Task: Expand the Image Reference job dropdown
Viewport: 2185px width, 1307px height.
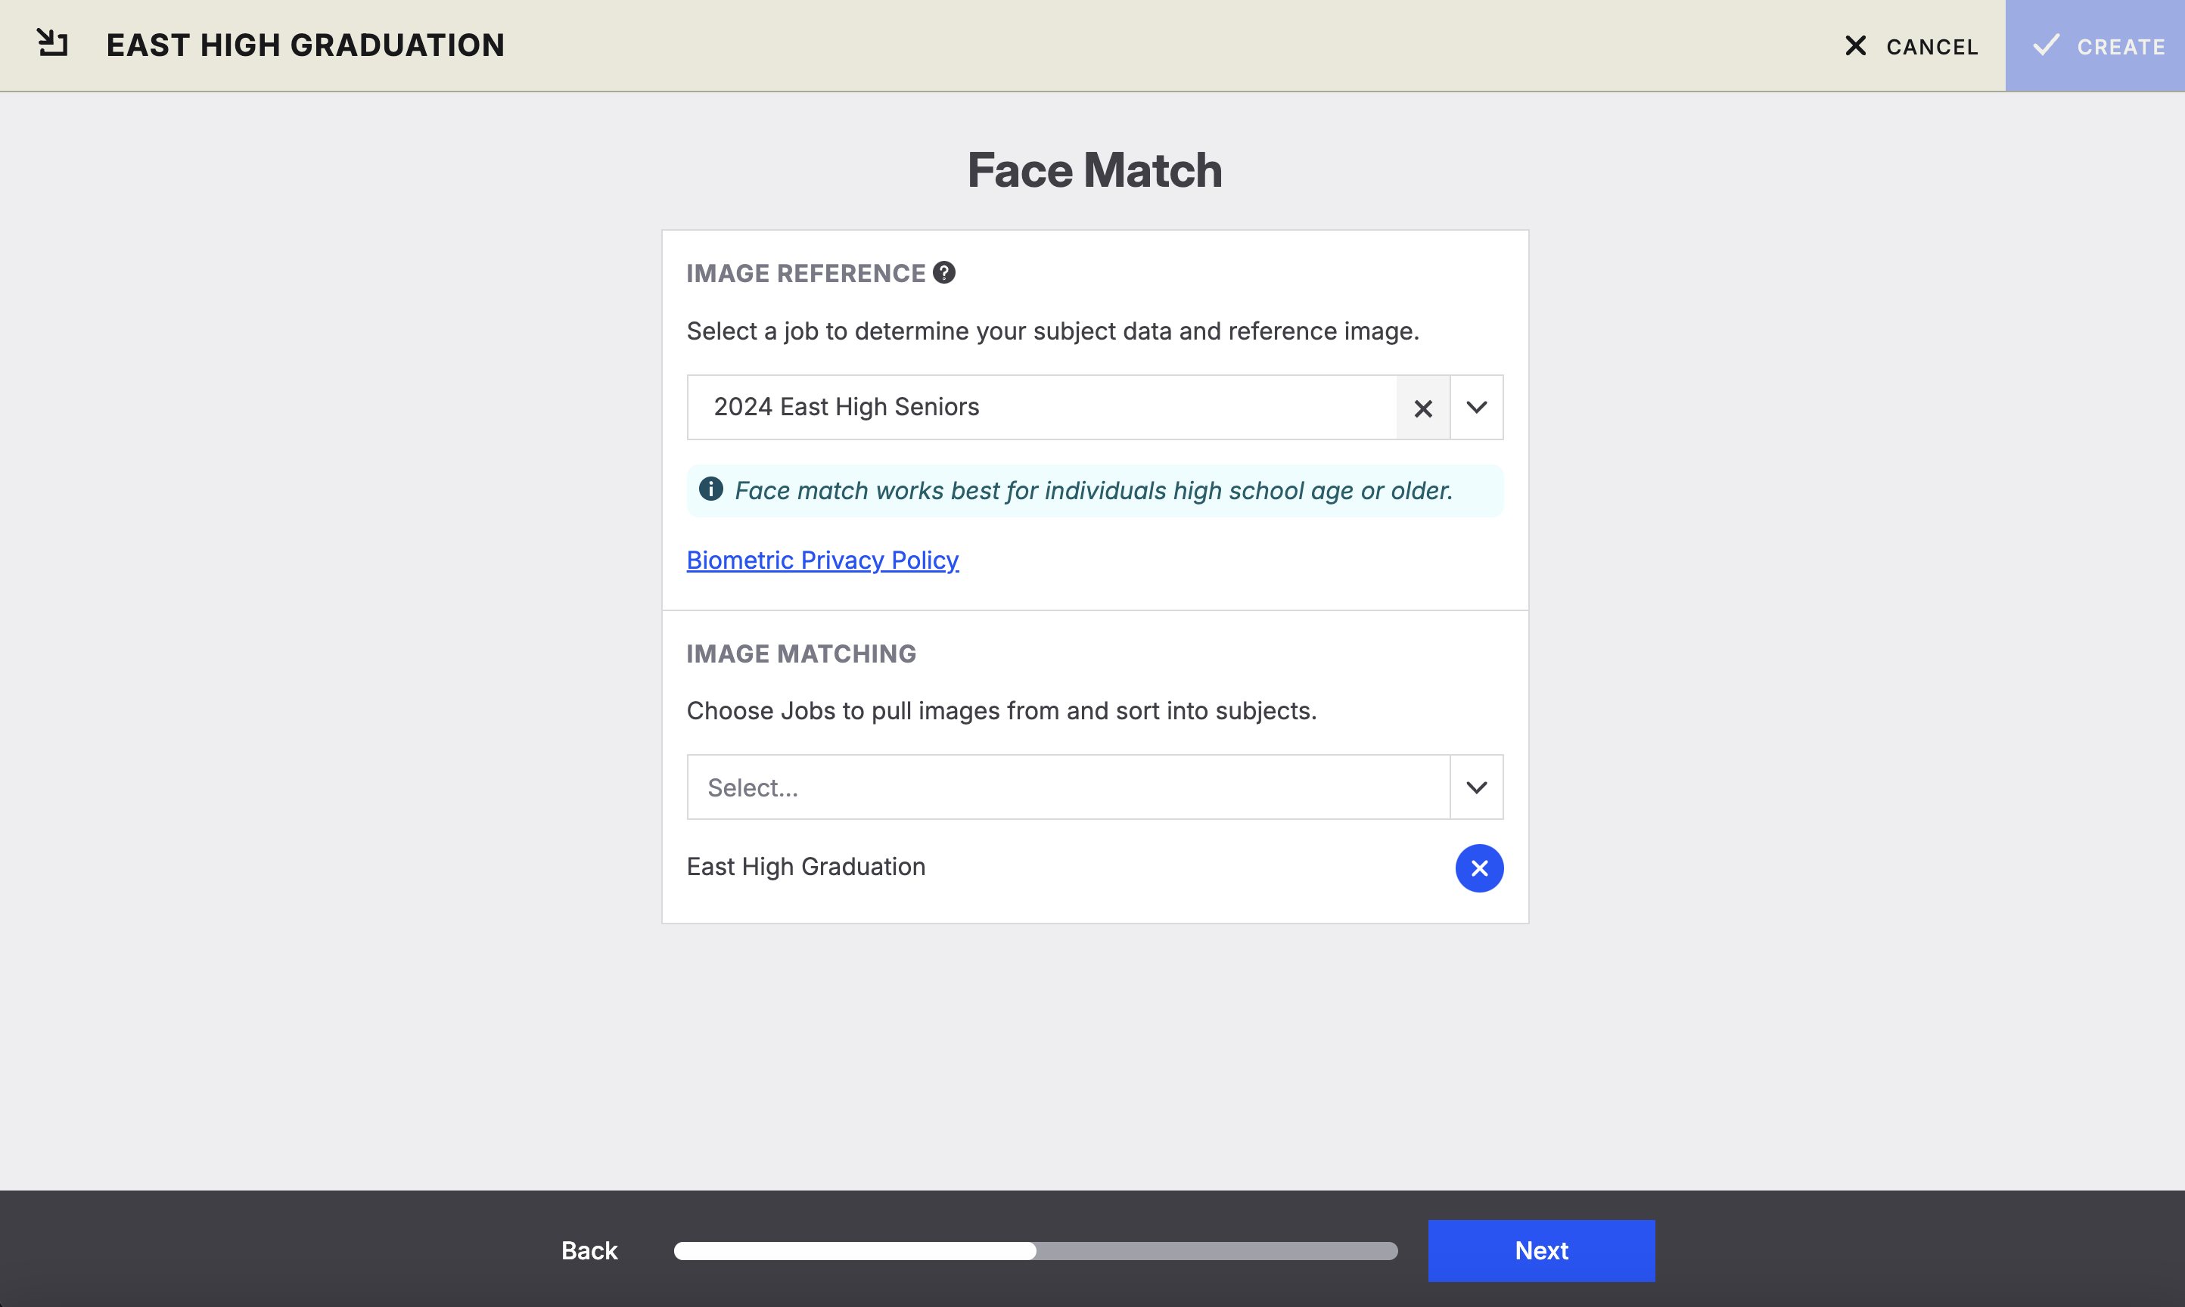Action: tap(1476, 408)
